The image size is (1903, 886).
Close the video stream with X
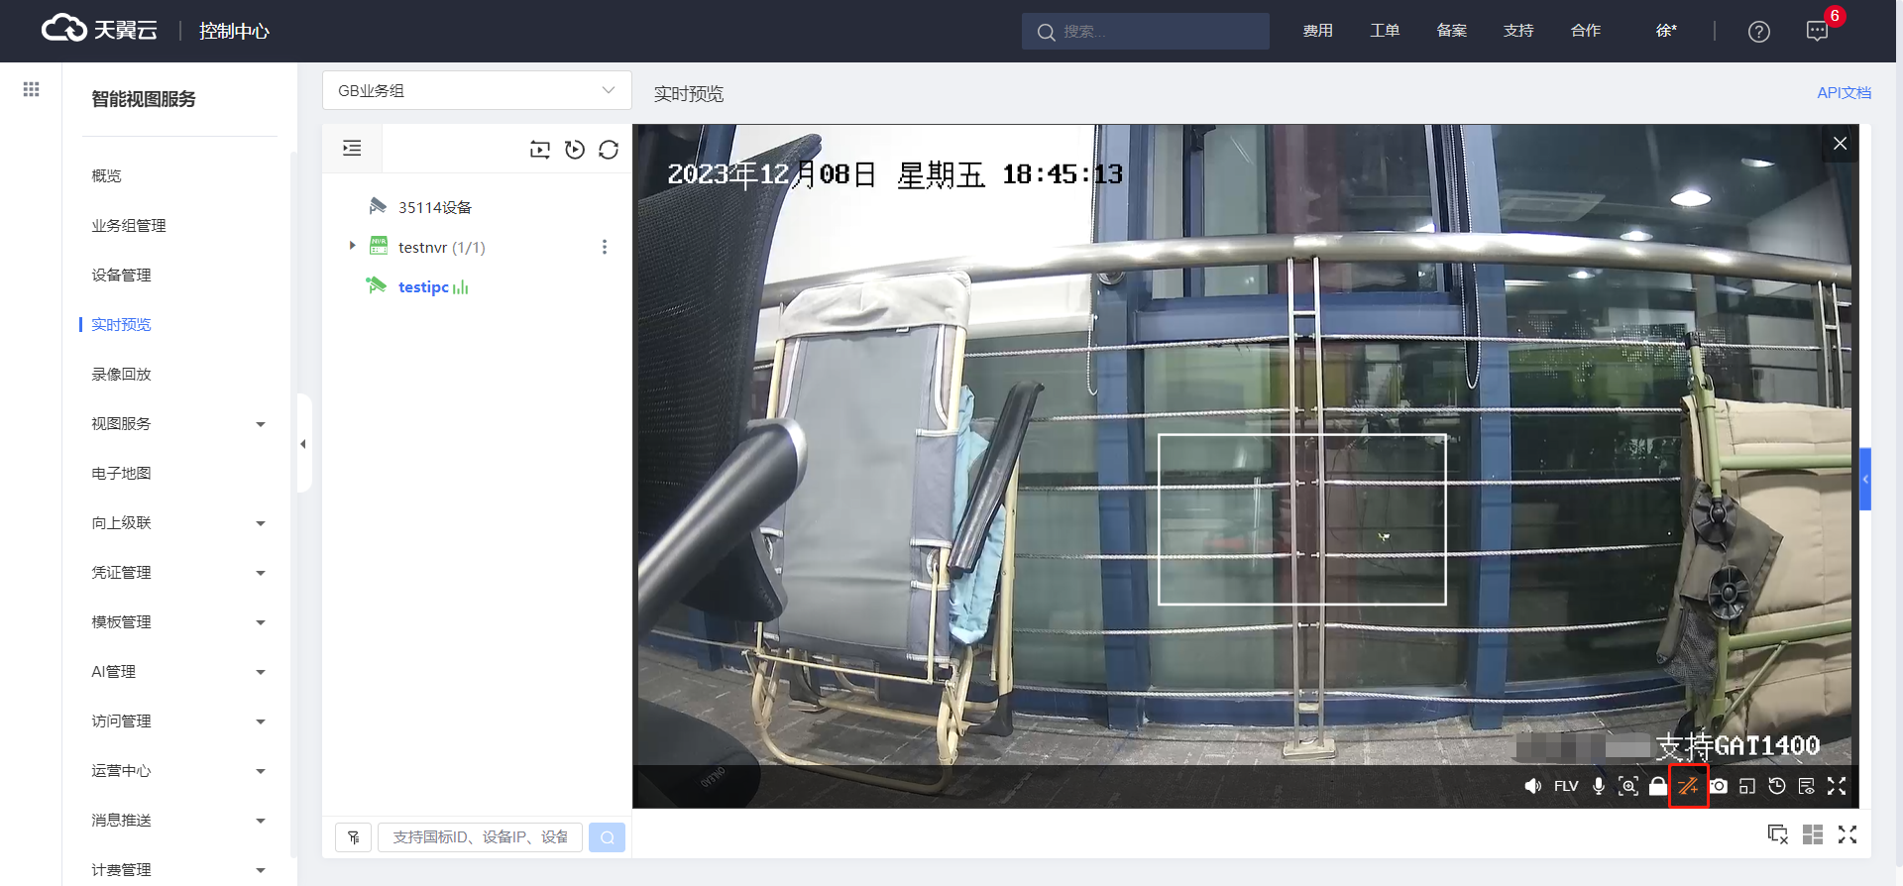pyautogui.click(x=1840, y=144)
